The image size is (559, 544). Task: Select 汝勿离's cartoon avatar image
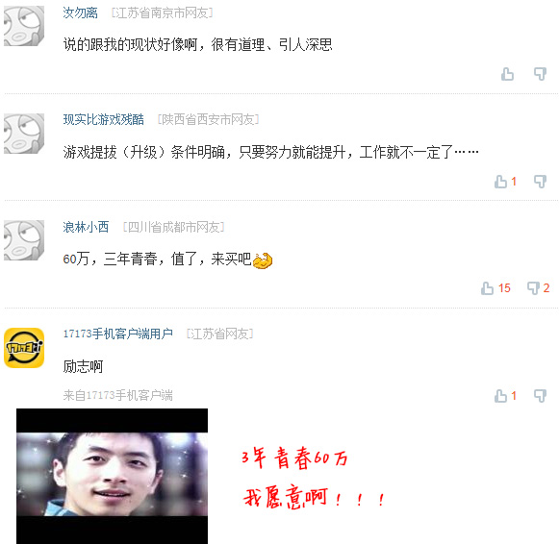pyautogui.click(x=24, y=26)
